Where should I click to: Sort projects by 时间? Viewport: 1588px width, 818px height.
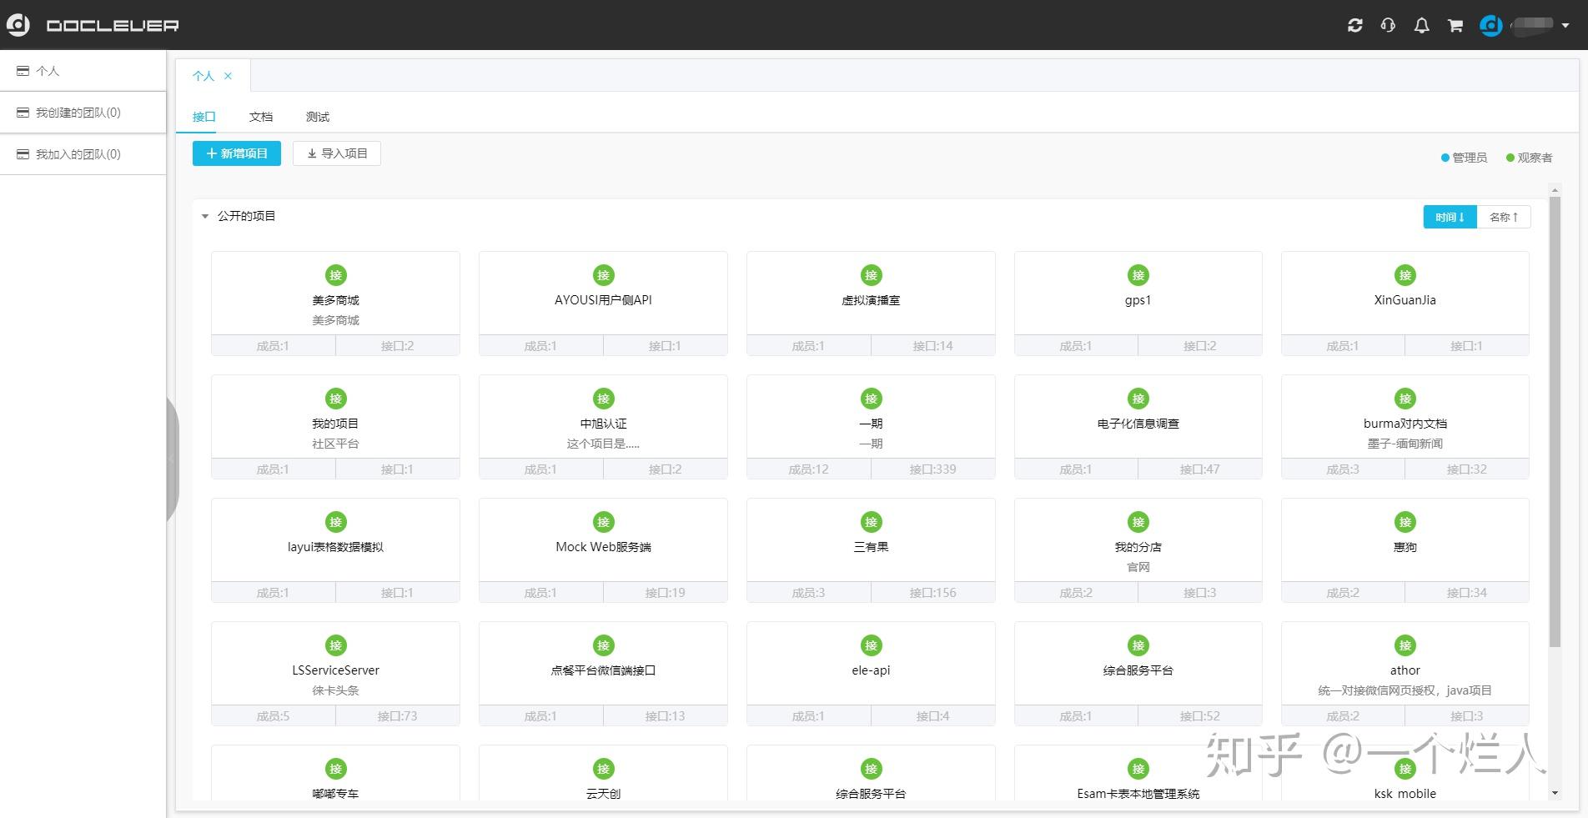click(x=1450, y=217)
